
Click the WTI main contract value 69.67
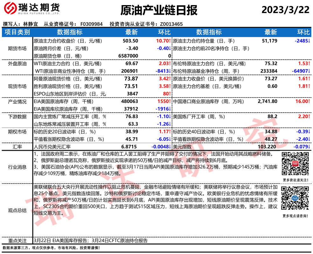(132, 63)
